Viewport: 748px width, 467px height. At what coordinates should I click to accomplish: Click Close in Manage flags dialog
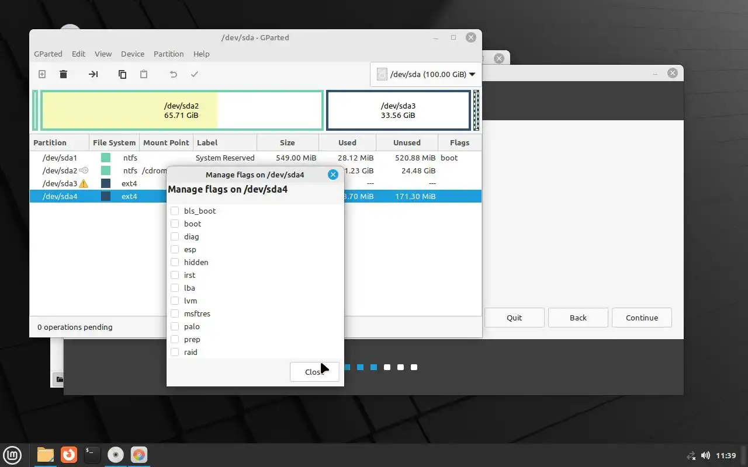(x=314, y=372)
